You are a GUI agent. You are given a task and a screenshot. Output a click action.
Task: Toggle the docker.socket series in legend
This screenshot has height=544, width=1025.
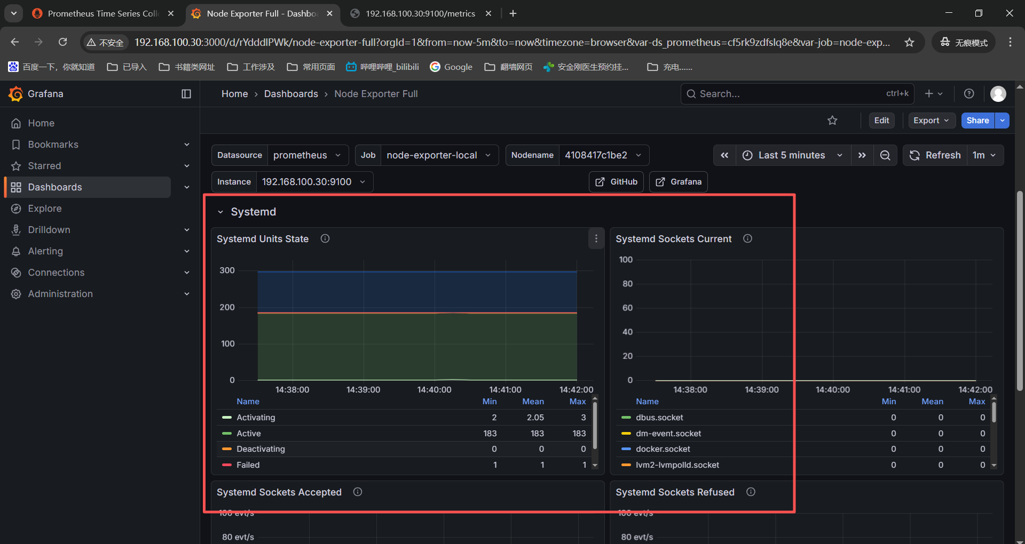pyautogui.click(x=663, y=449)
